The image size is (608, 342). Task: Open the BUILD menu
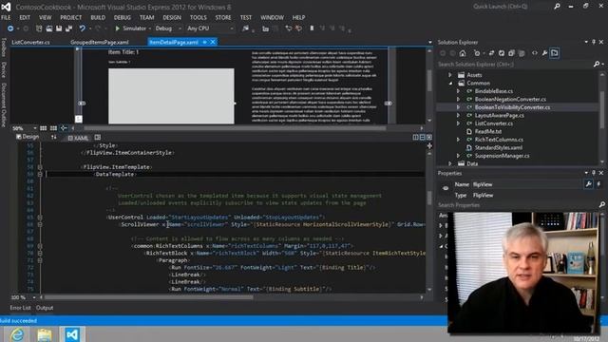point(98,17)
